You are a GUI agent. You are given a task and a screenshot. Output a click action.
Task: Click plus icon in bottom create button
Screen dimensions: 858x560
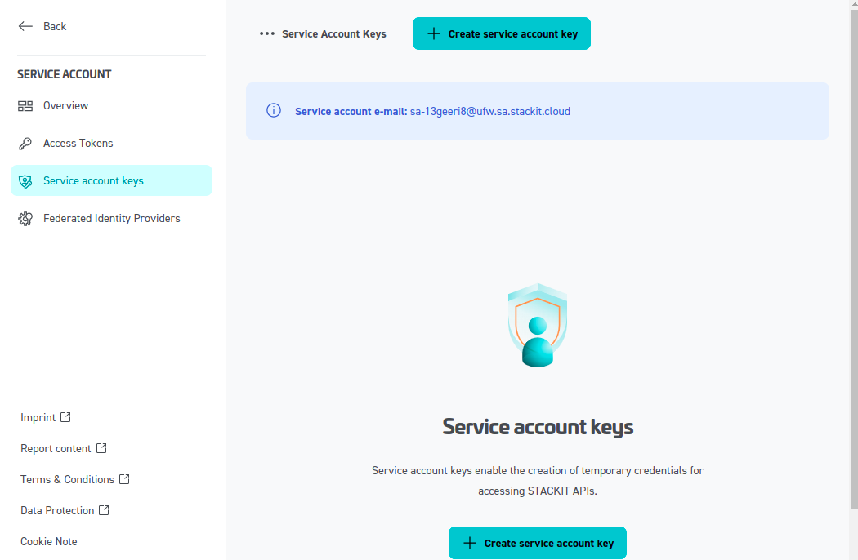pyautogui.click(x=470, y=543)
